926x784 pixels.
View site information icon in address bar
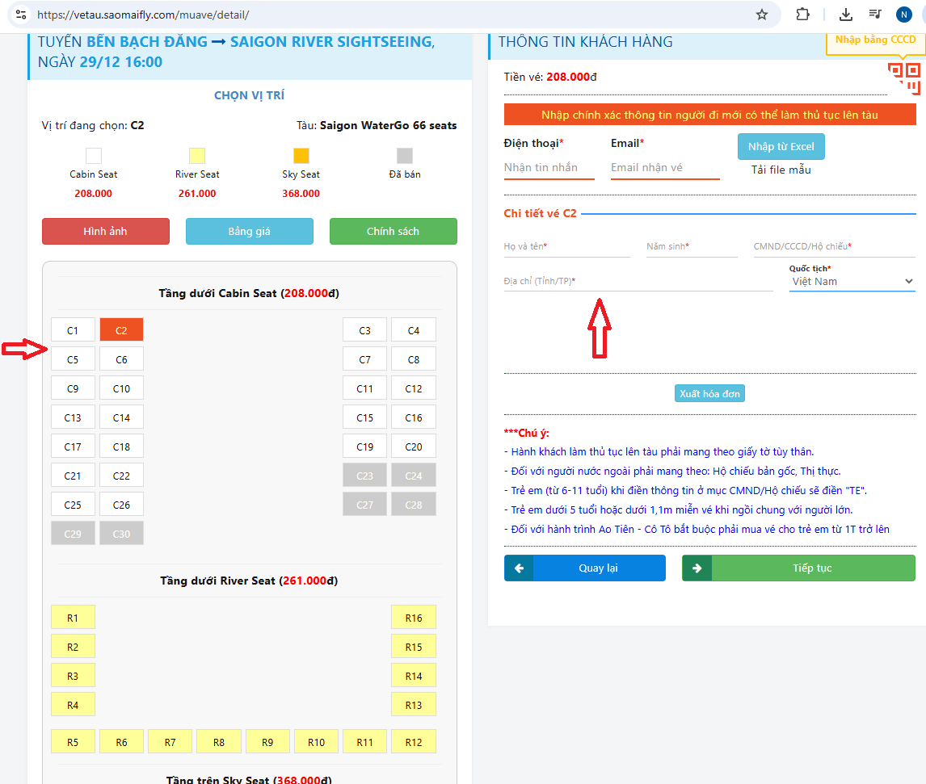(x=21, y=15)
